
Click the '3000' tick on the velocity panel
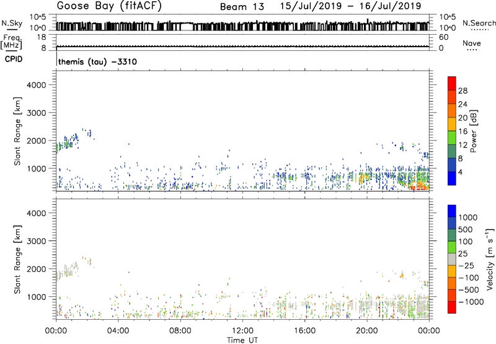point(37,241)
